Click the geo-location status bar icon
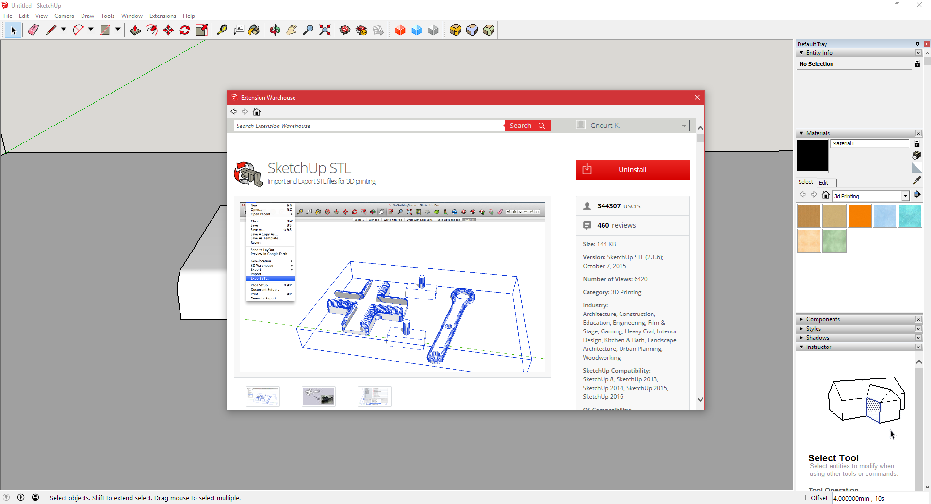The height and width of the screenshot is (504, 931). coord(6,497)
